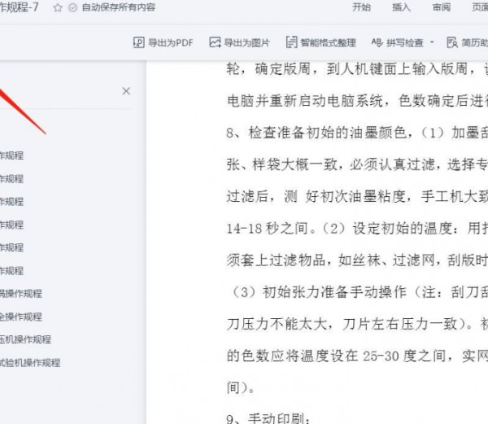Click line starting 的色数应将温度设在 25-30
Screen dimensions: 488x424
357,356
